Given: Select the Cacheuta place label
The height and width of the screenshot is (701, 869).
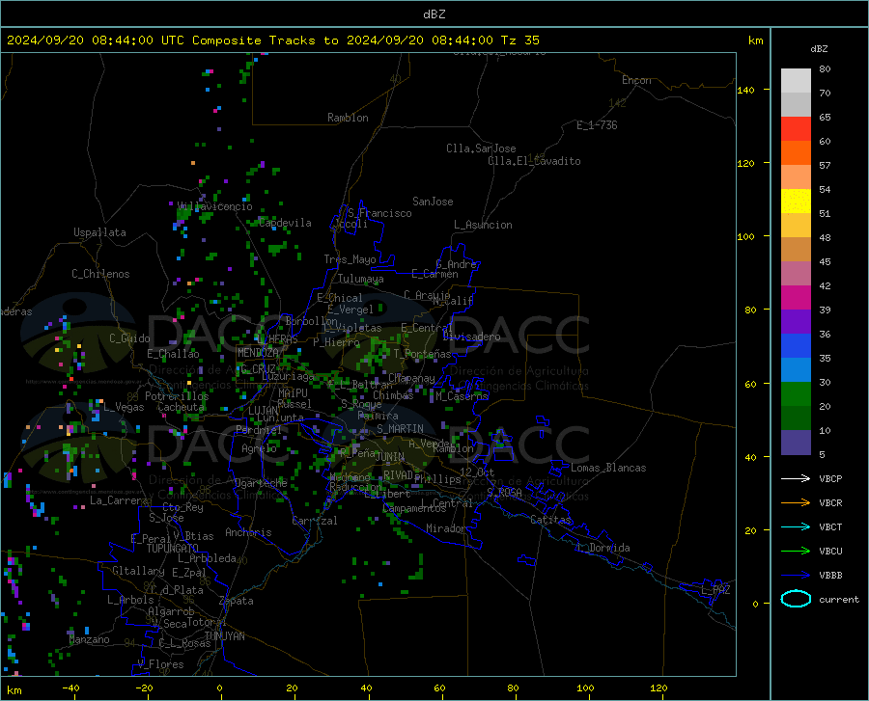Looking at the screenshot, I should point(182,407).
